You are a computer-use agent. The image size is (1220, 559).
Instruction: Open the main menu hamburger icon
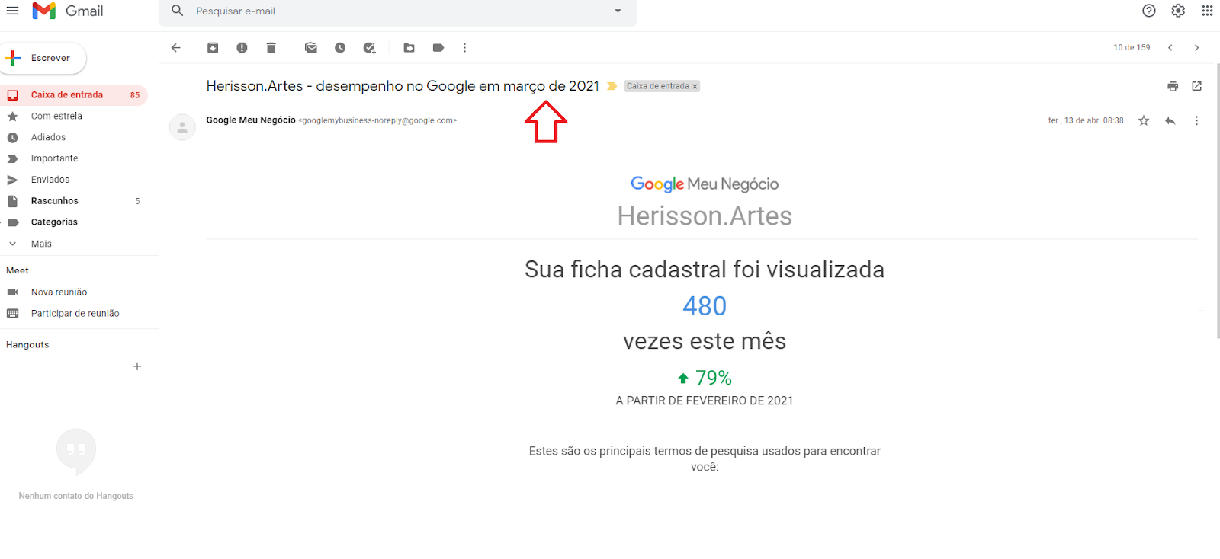[x=13, y=11]
